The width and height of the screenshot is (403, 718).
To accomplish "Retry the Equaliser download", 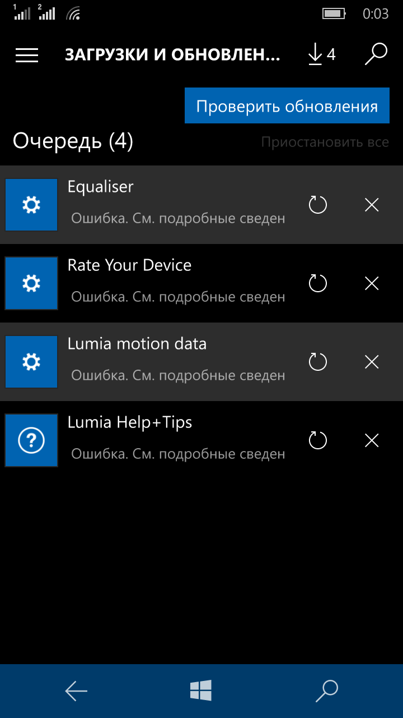I will click(x=318, y=205).
